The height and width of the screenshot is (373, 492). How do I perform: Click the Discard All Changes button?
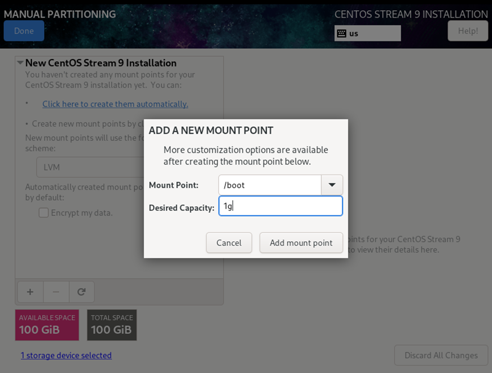click(441, 355)
